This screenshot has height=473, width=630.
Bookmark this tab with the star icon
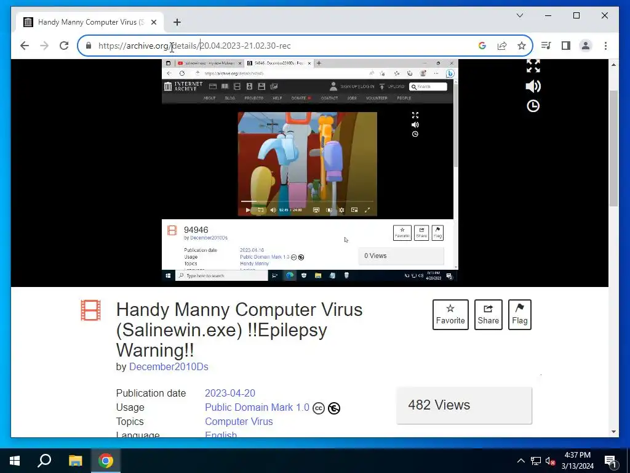[522, 46]
